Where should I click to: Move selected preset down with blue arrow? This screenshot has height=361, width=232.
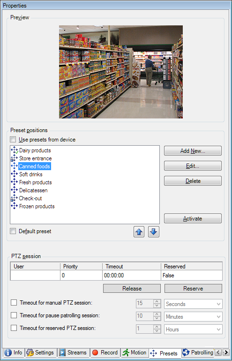154,232
